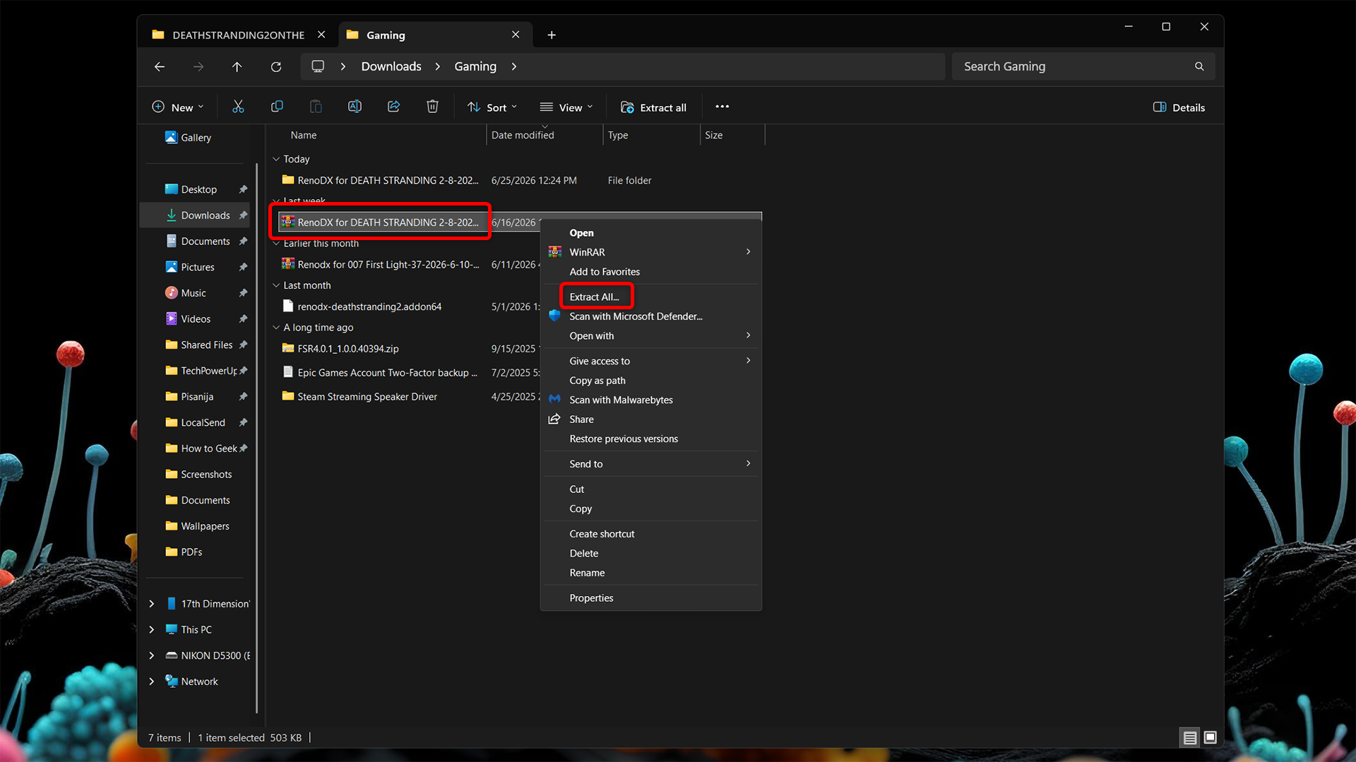
Task: Click the Share icon in toolbar
Action: [393, 107]
